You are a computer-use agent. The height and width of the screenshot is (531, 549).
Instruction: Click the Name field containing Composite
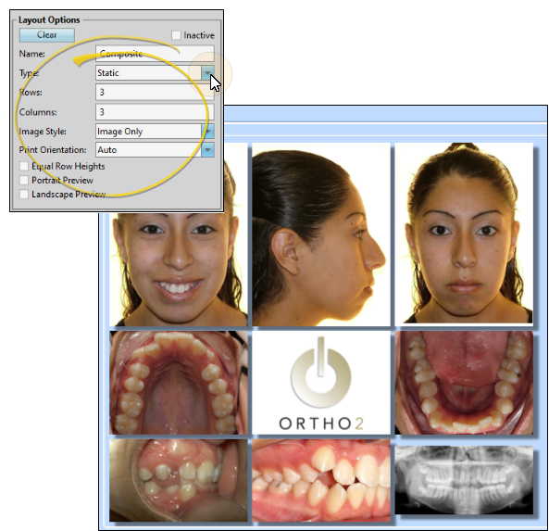[155, 54]
